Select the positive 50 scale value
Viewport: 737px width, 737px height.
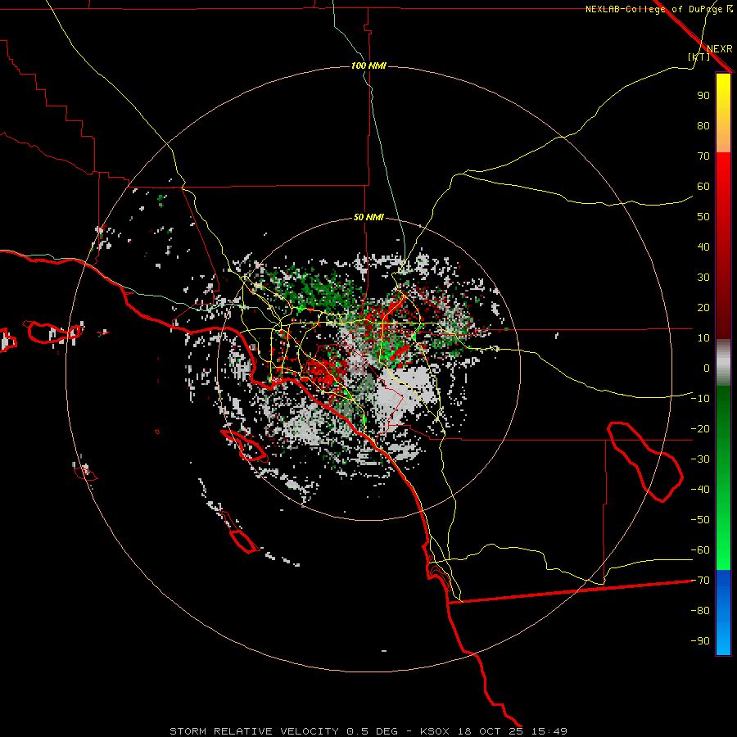point(703,217)
